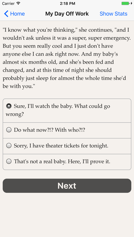
Task: Open Show Stats in the navigation bar
Action: (113, 14)
